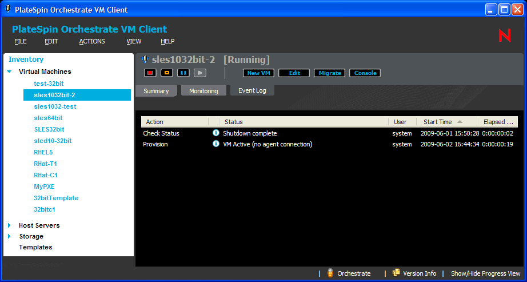527x282 pixels.
Task: Select sles64bit virtual machine
Action: [x=48, y=118]
